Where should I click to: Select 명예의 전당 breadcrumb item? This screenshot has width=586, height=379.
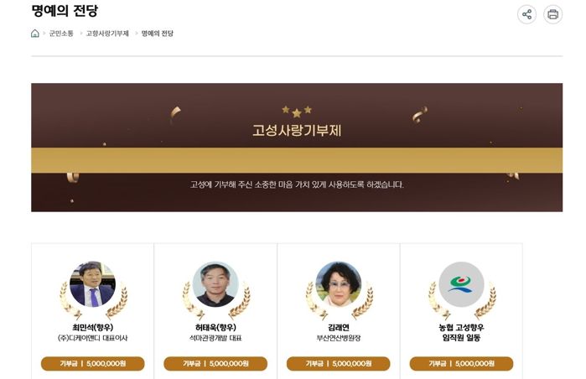click(158, 34)
